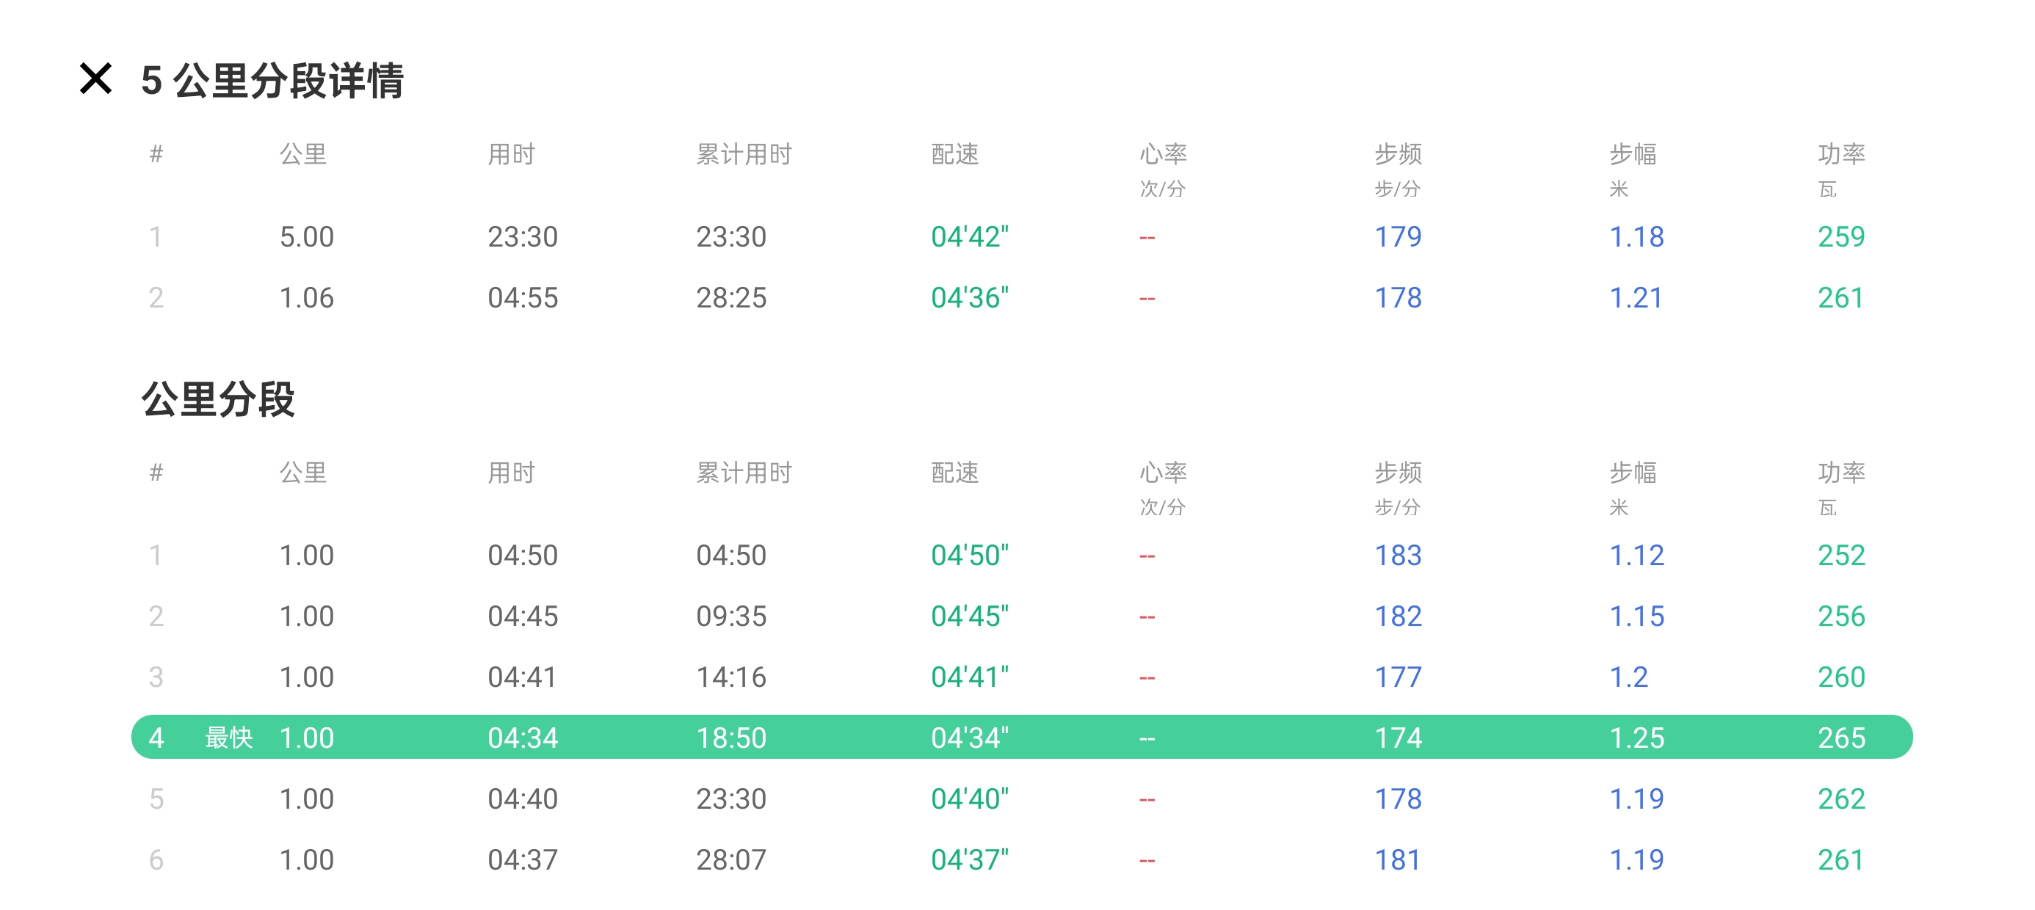Click power value 262 in fifth kilometer
Viewport: 2035px width, 910px height.
(1840, 798)
